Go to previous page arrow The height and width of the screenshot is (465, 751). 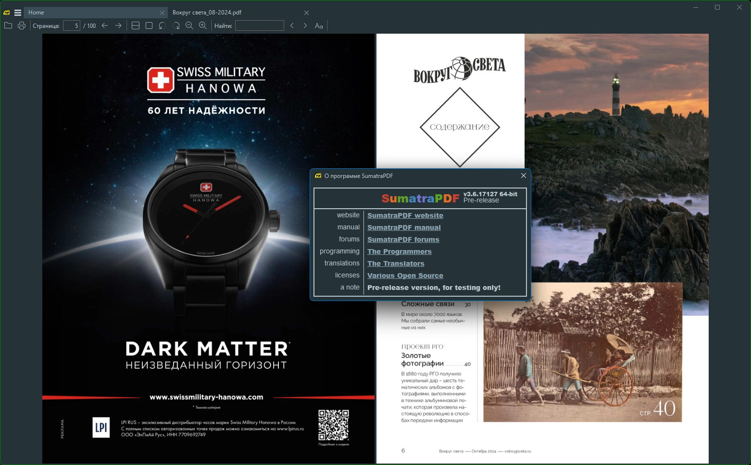pyautogui.click(x=105, y=25)
